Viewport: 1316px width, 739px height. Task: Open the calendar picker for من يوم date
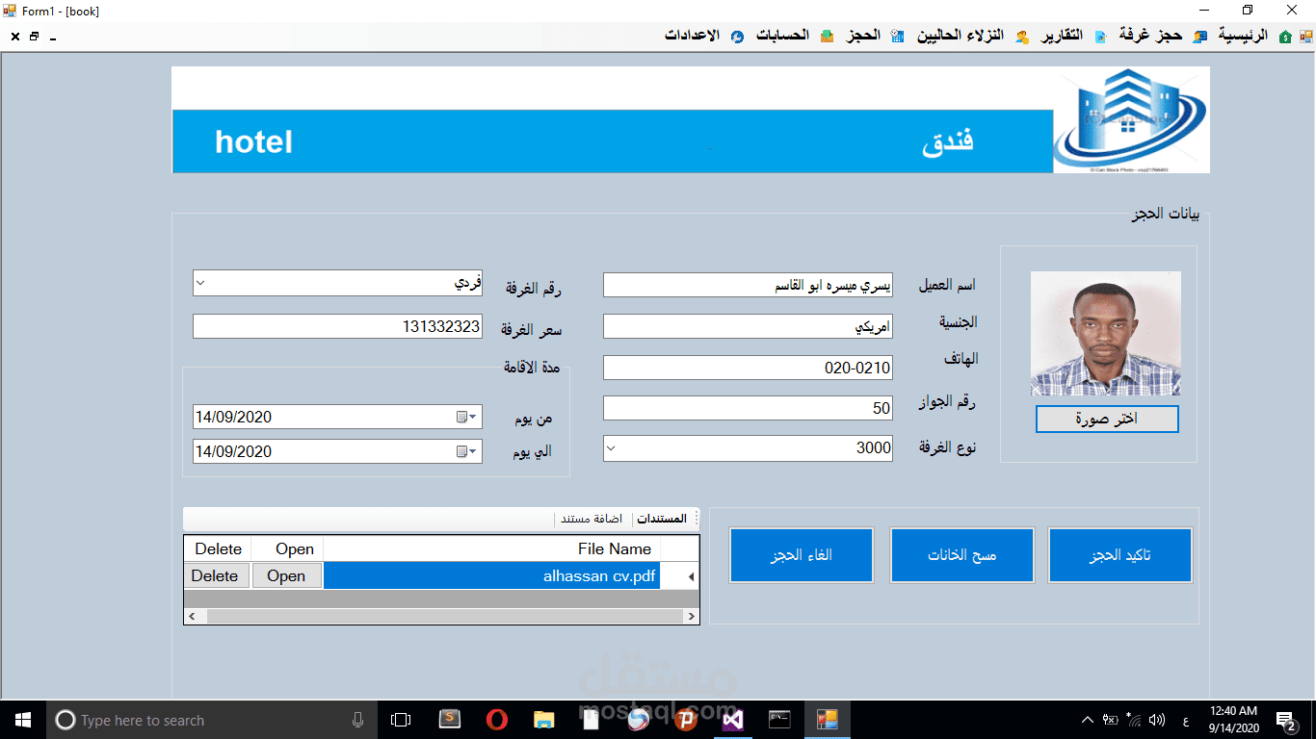[x=466, y=417]
